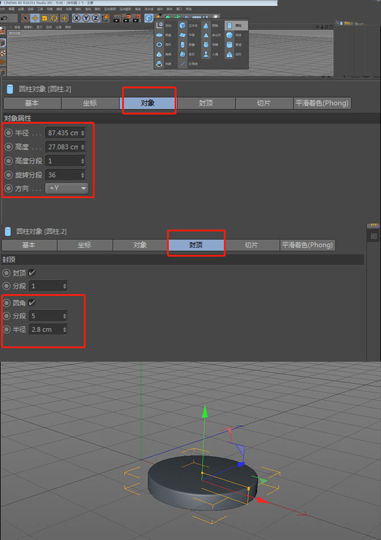Click keyframe dot beside 高度 (height)
This screenshot has width=381, height=540.
(x=9, y=146)
